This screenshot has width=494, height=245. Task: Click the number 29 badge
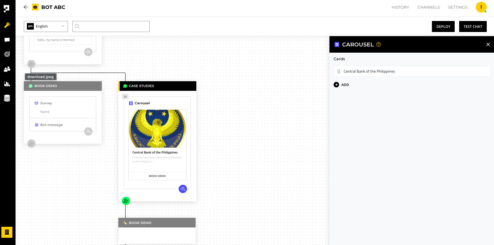click(x=125, y=97)
